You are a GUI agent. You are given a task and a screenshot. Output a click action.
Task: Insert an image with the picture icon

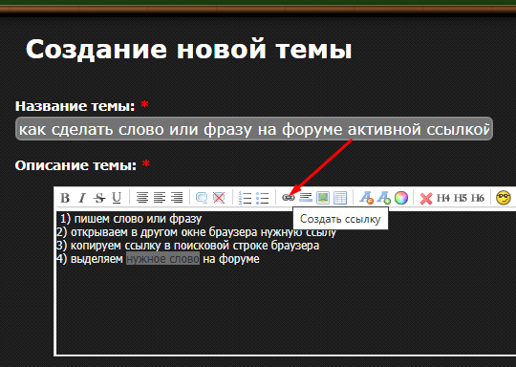[323, 198]
